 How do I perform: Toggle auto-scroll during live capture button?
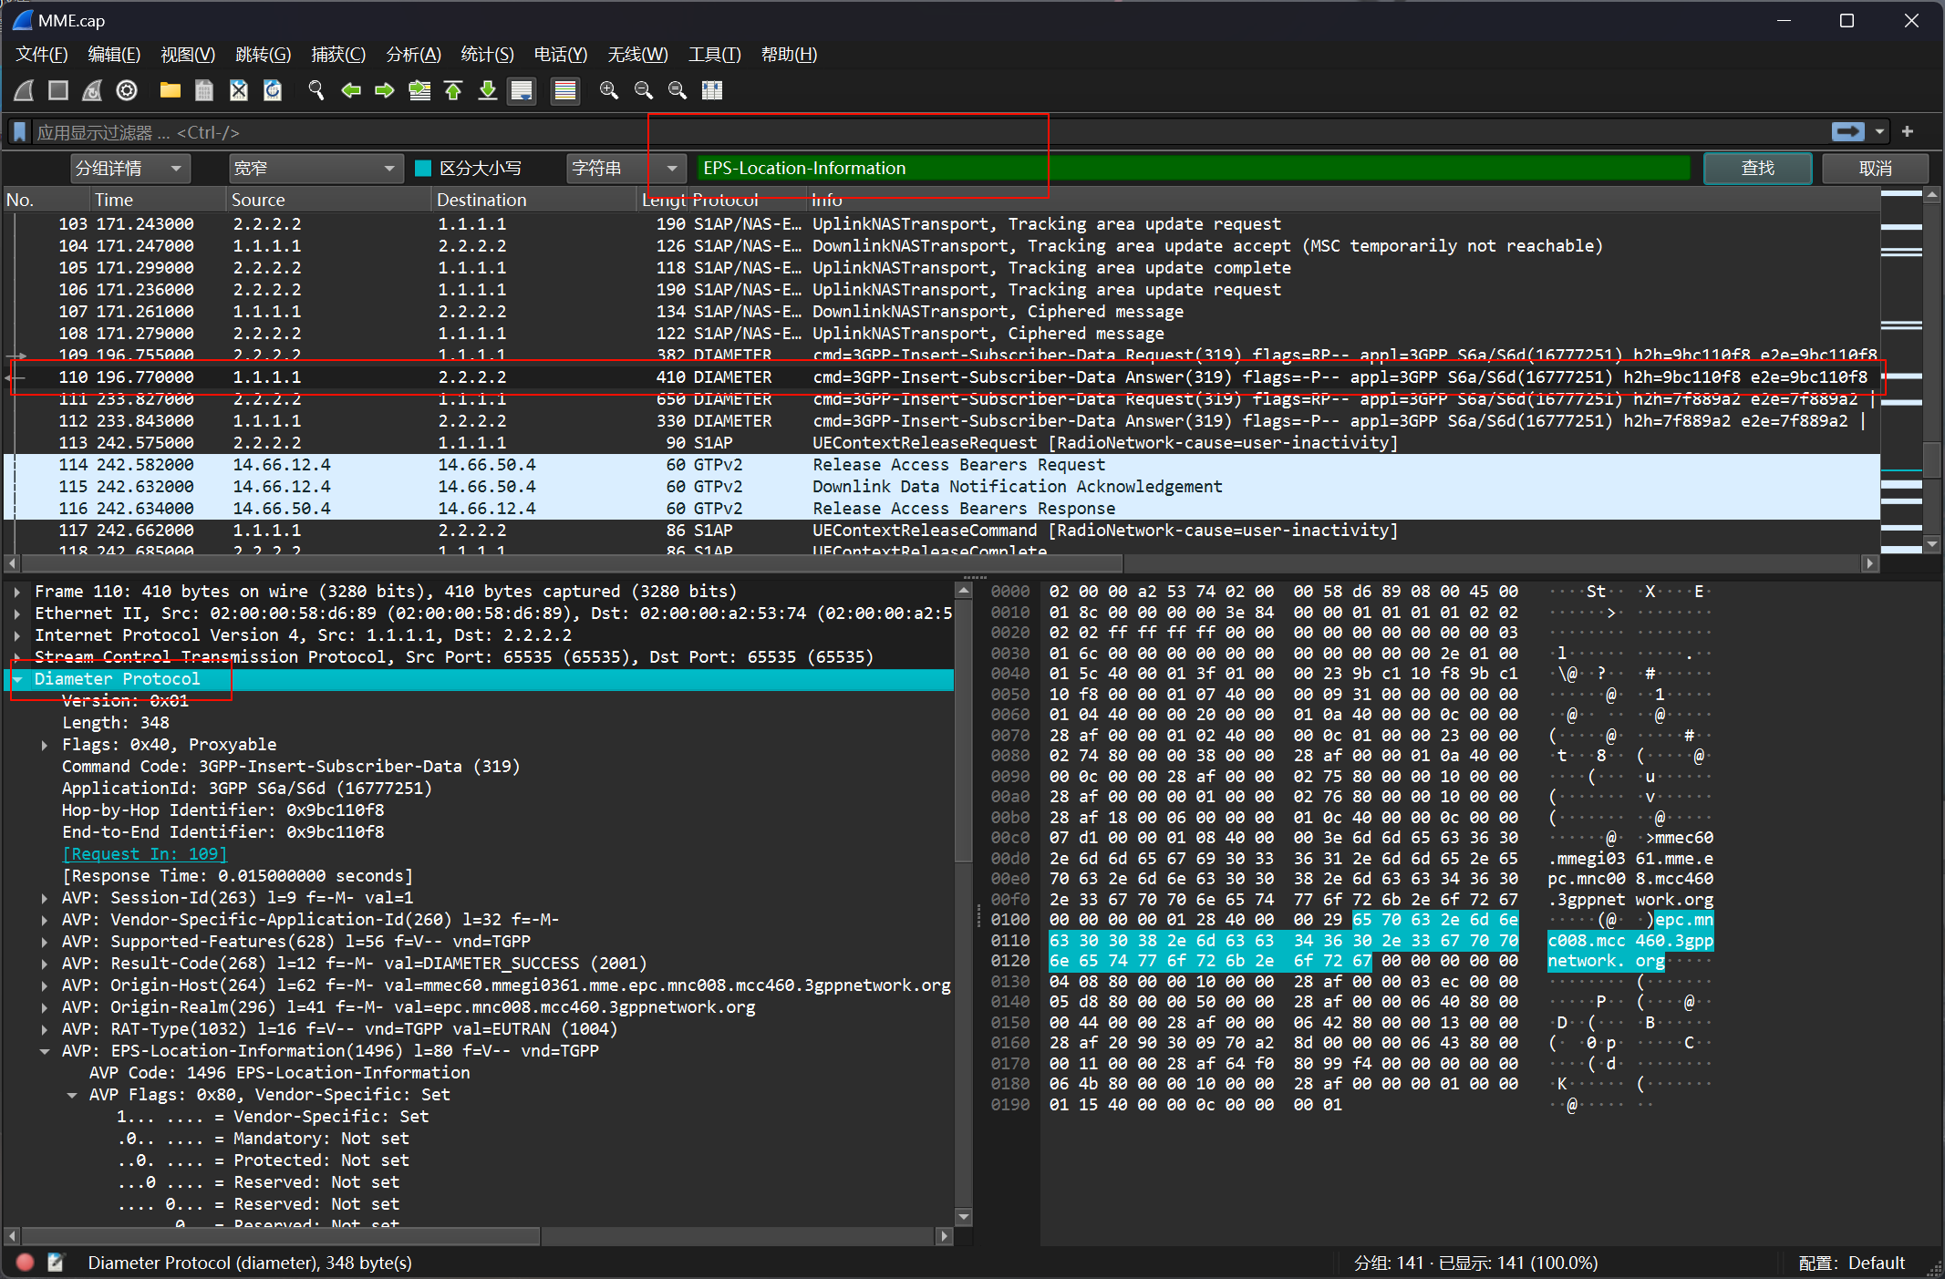point(522,90)
